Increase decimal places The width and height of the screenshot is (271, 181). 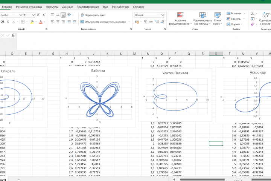[157, 22]
